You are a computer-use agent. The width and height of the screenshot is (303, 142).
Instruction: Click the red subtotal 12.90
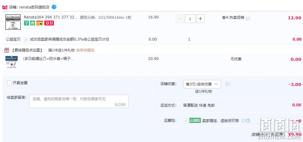[294, 18]
